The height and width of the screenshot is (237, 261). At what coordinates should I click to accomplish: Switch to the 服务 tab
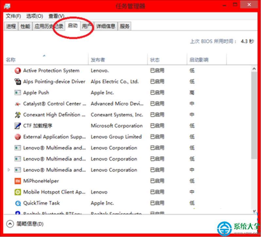point(125,26)
